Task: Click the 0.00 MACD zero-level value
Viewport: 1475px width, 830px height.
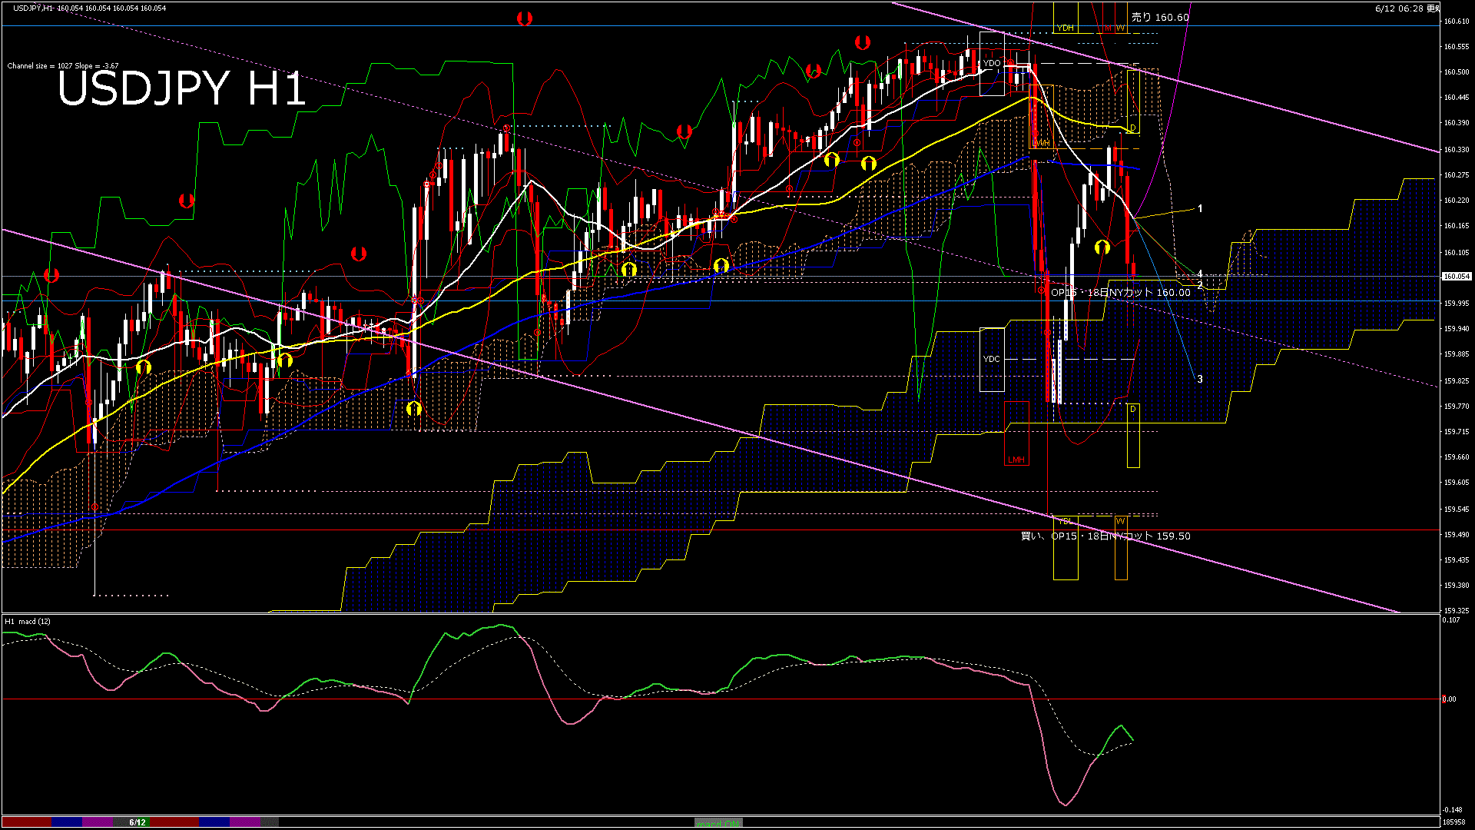Action: tap(1449, 699)
